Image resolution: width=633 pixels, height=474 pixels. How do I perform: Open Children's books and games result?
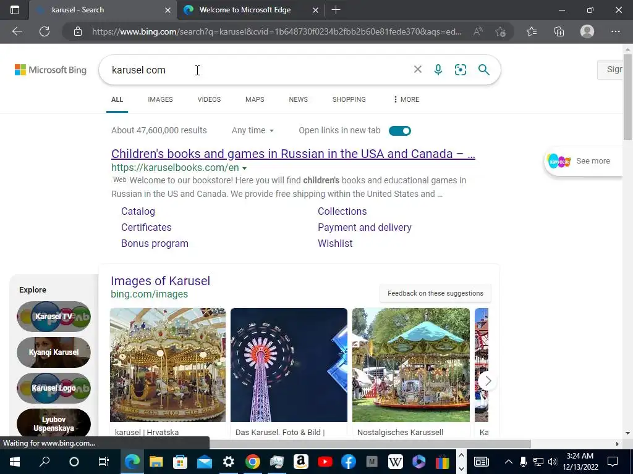293,154
